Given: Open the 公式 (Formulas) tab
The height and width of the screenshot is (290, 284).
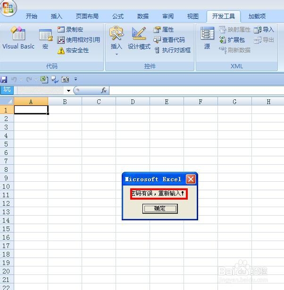Looking at the screenshot, I should (118, 16).
